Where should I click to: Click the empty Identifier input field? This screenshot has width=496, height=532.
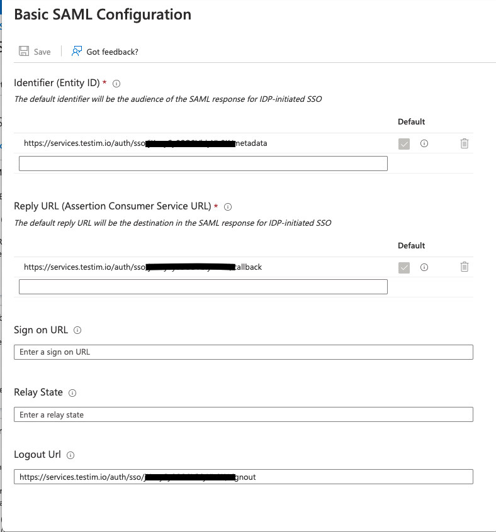[203, 163]
